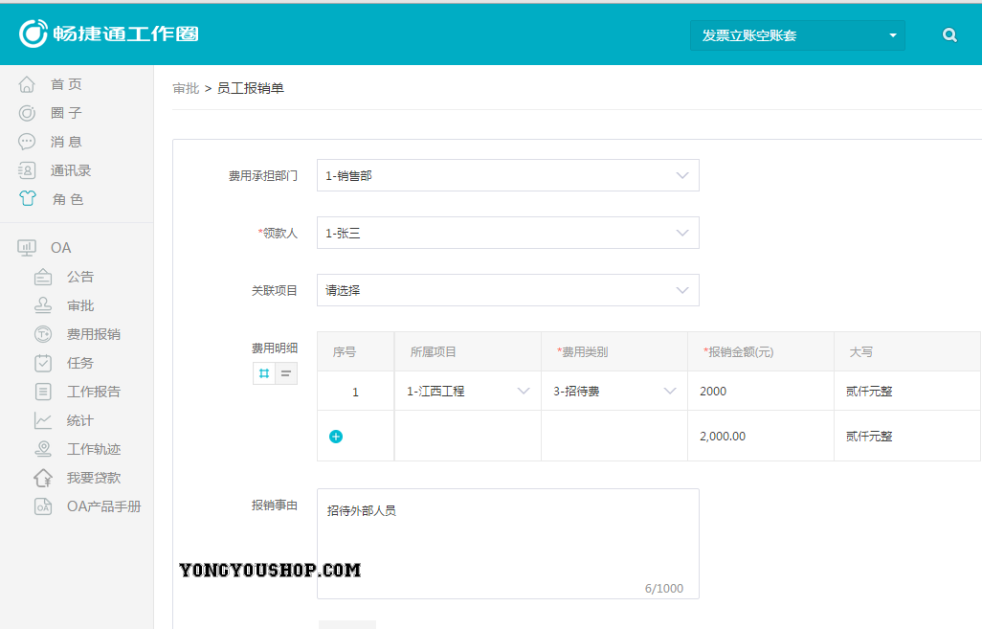Open 公告 under OA
Image resolution: width=982 pixels, height=629 pixels.
click(x=80, y=277)
